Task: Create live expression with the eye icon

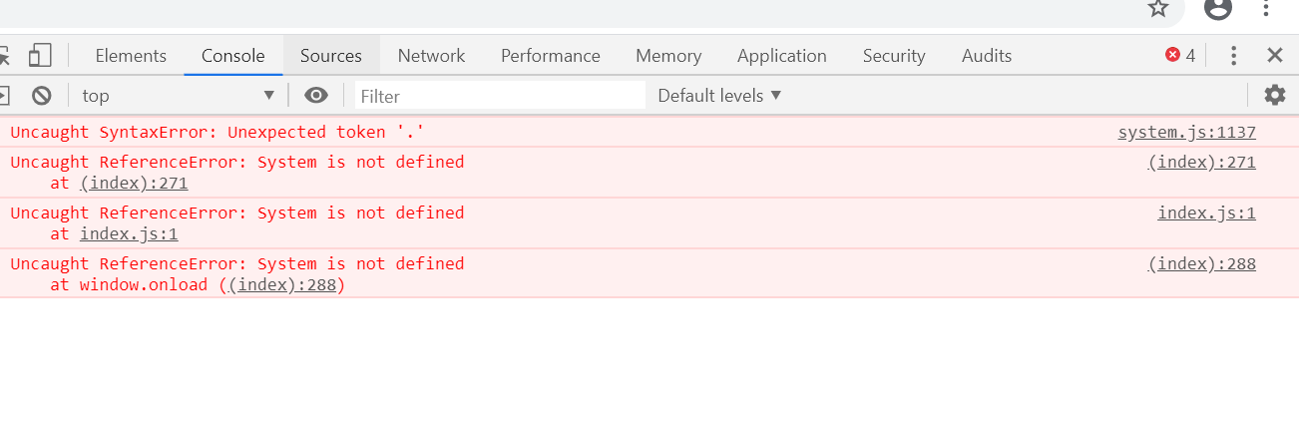Action: point(316,96)
